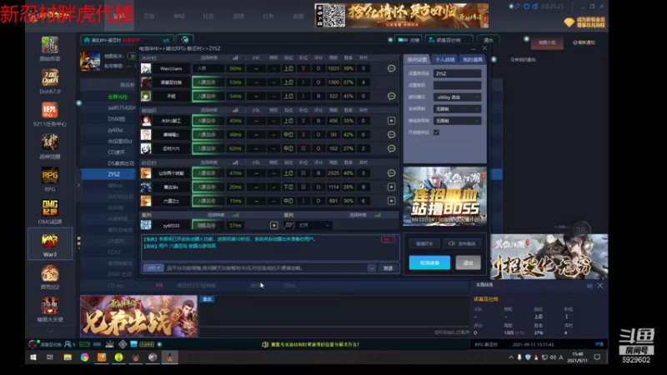The height and width of the screenshot is (375, 667).
Task: Close the panel with X beside camera icon
Action: pyautogui.click(x=599, y=286)
